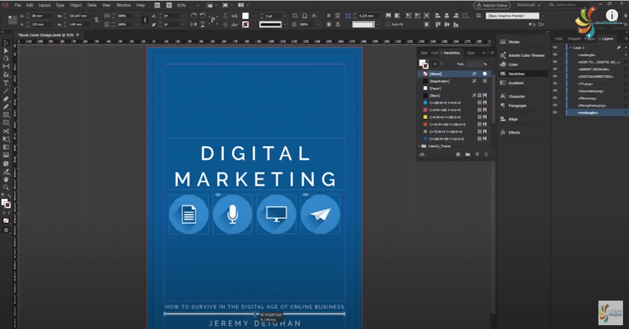
Task: Hide the TV.png layer item
Action: 555,83
